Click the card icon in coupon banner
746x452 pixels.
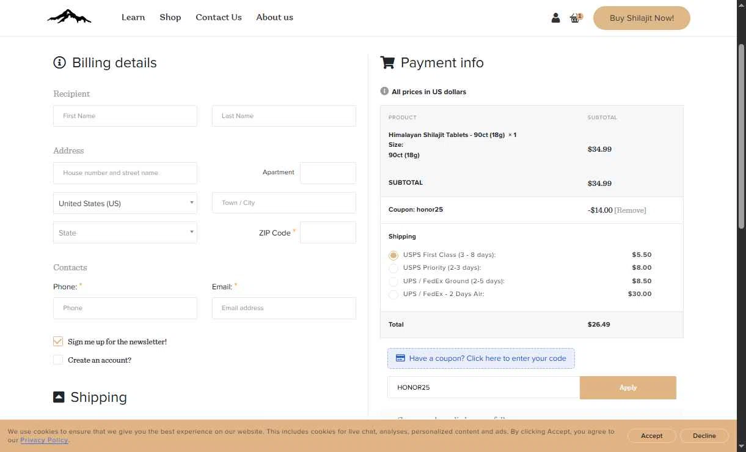(400, 358)
